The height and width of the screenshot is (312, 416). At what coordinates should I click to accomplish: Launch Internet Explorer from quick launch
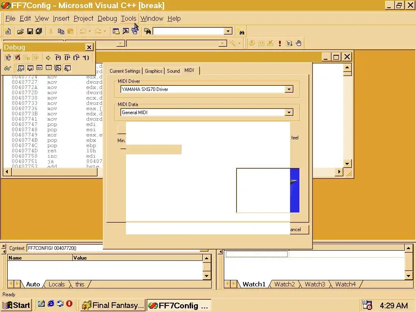(x=51, y=303)
